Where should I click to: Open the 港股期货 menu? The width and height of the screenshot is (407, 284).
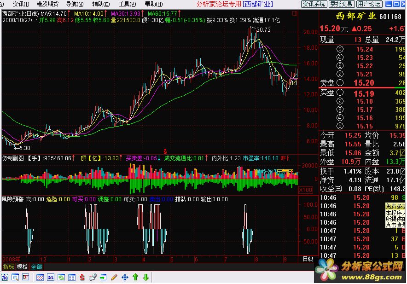(x=47, y=4)
